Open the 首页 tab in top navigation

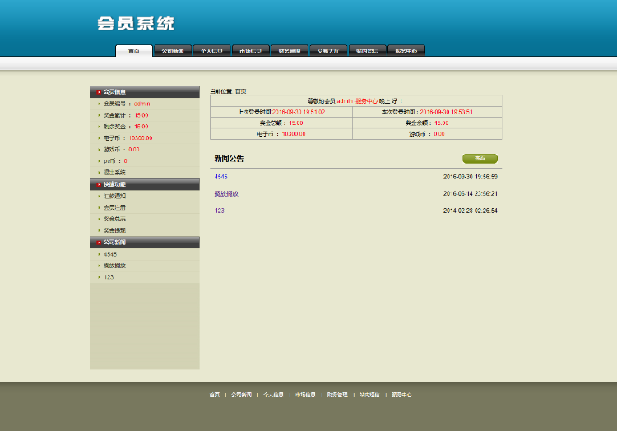(134, 51)
